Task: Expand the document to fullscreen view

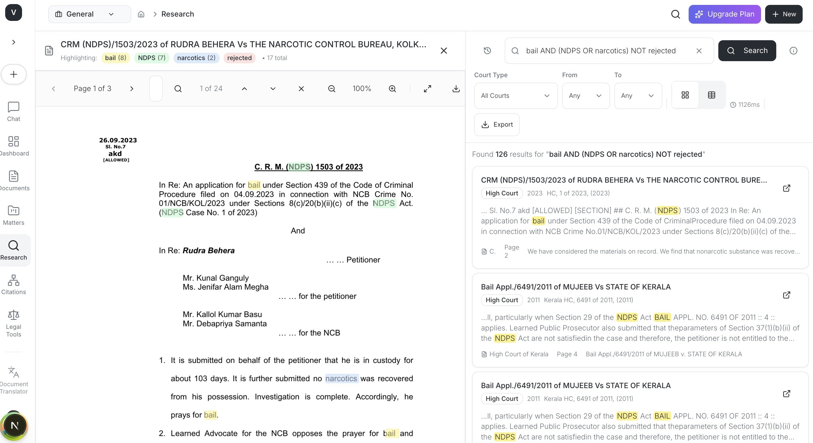Action: click(428, 89)
